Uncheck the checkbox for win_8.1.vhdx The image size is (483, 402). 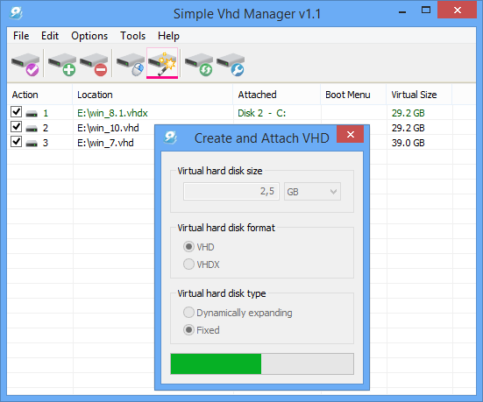coord(16,112)
